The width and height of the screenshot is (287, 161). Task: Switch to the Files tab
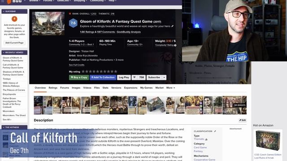[x=97, y=88]
